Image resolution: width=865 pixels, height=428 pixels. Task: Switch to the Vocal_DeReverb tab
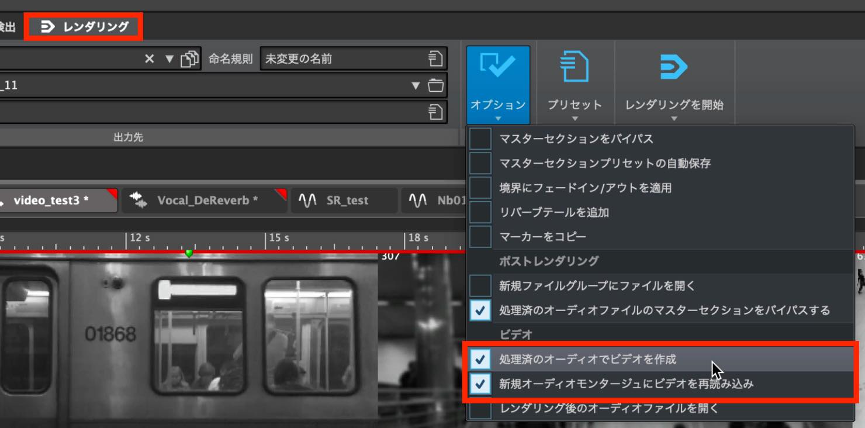205,201
